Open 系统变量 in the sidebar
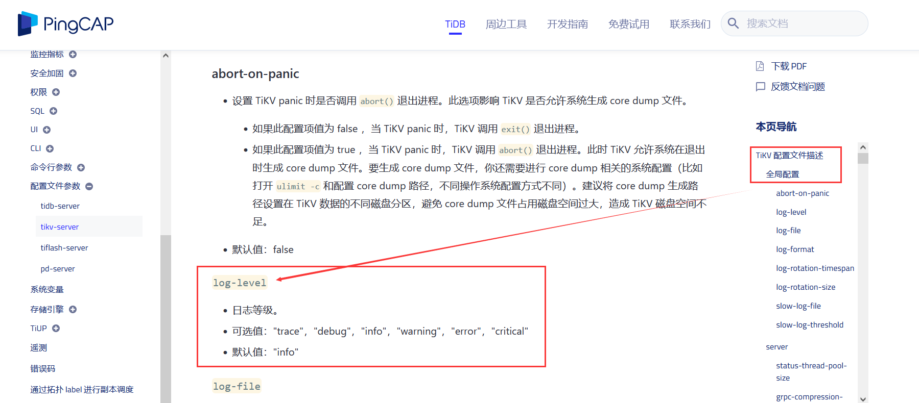 click(x=47, y=290)
